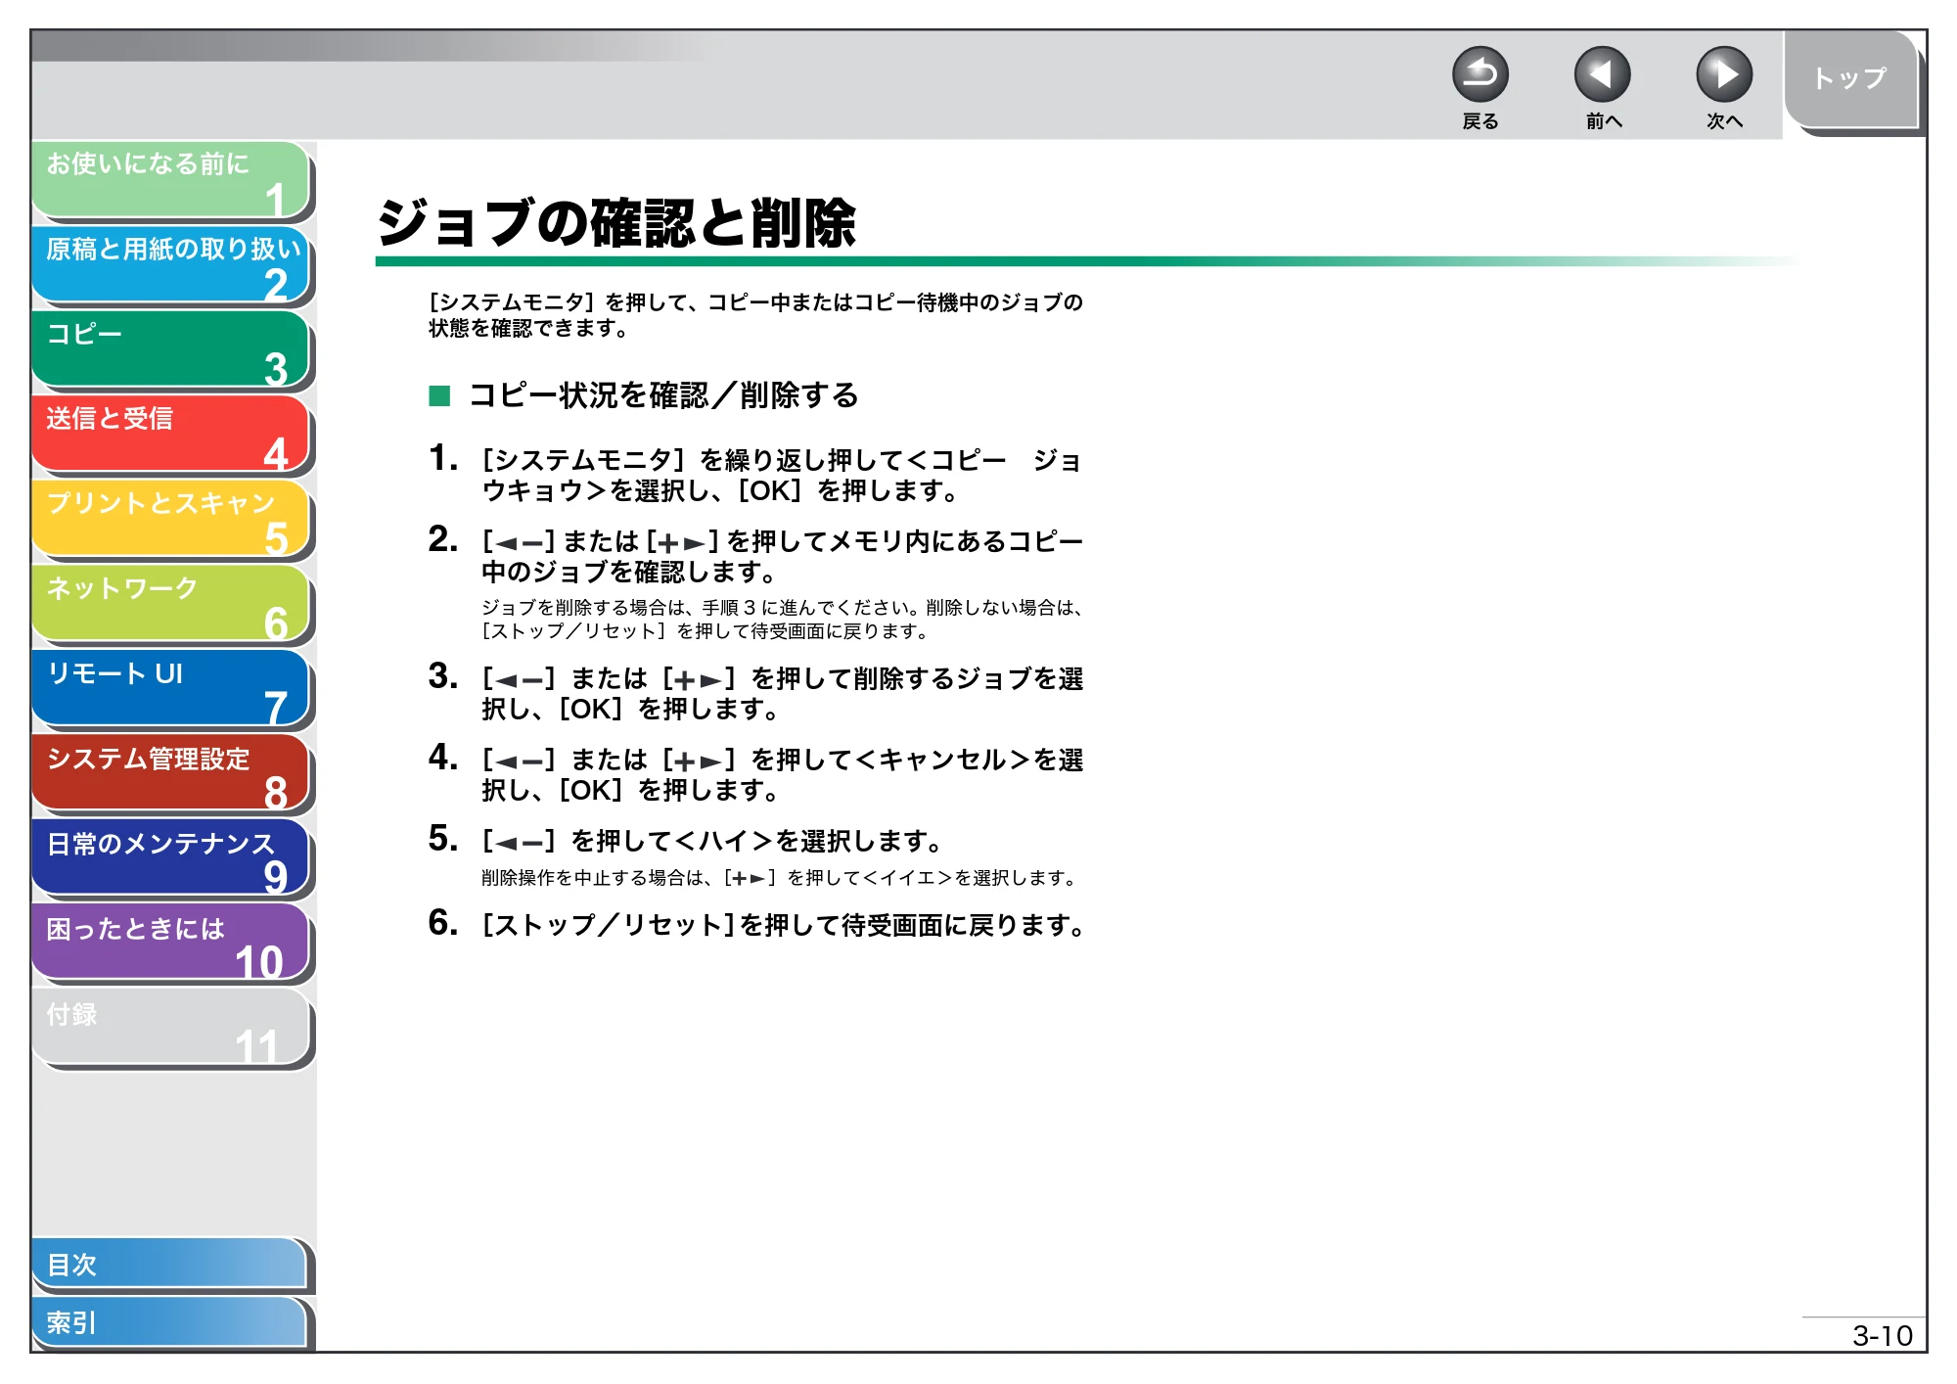Viewport: 1957px width, 1384px height.
Task: Open chapter 1 お使いになる前に tab
Action: [x=171, y=179]
